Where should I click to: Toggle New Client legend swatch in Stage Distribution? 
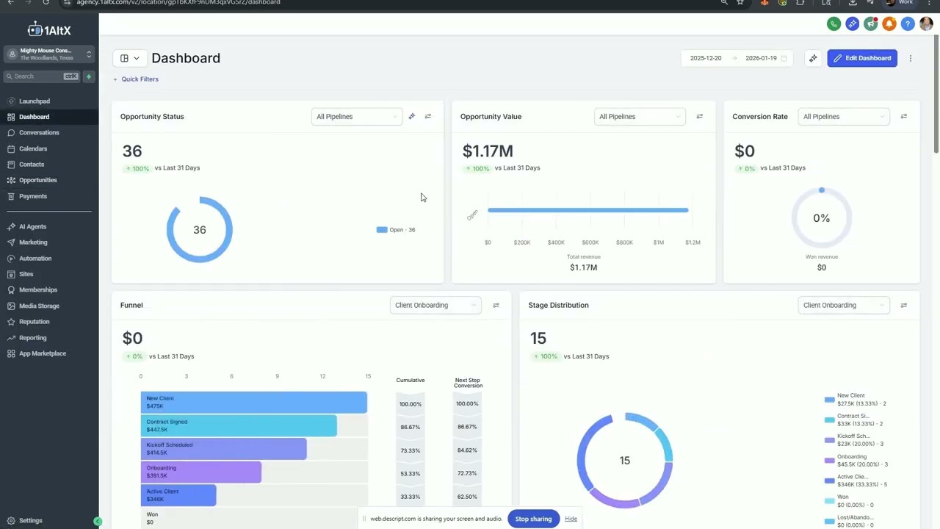[x=830, y=400]
